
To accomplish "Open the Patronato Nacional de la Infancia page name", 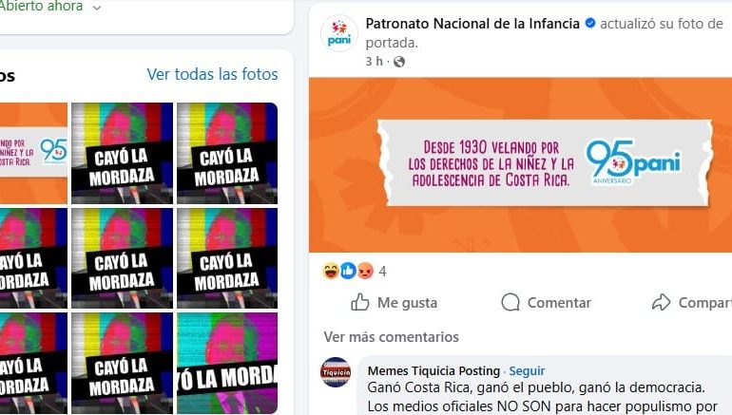I will tap(472, 24).
